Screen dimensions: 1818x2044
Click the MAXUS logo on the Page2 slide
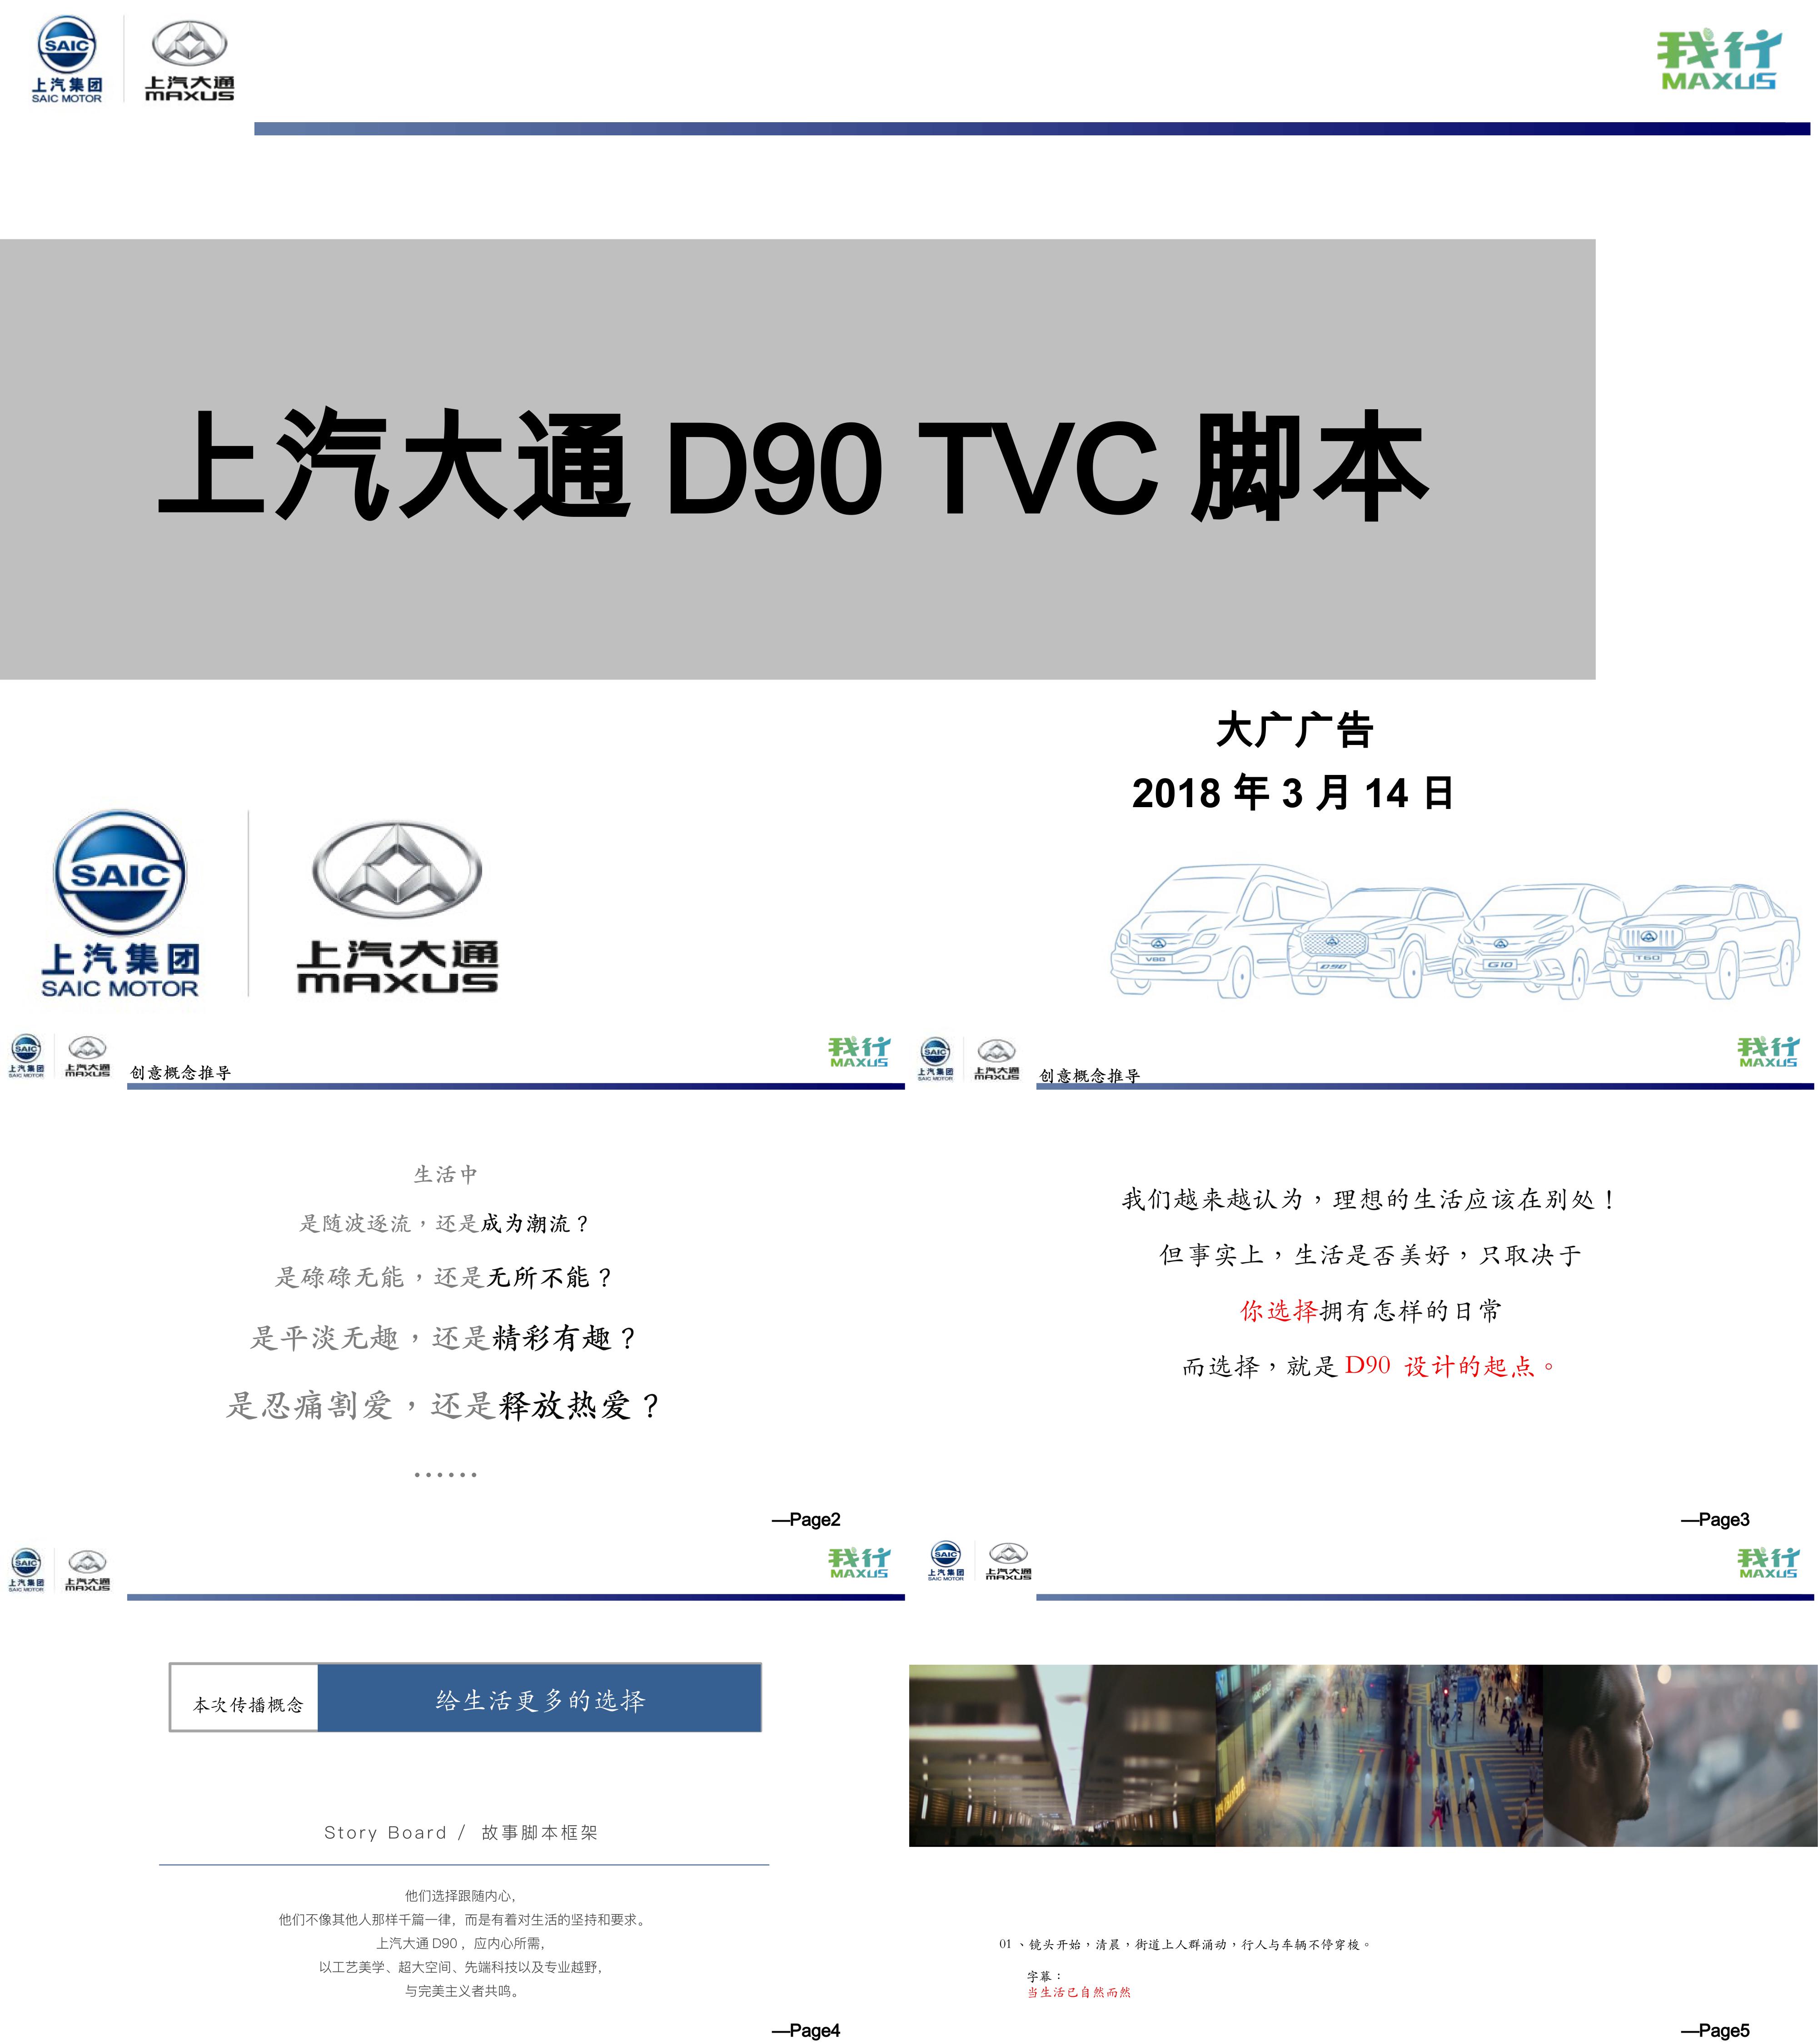(87, 1056)
